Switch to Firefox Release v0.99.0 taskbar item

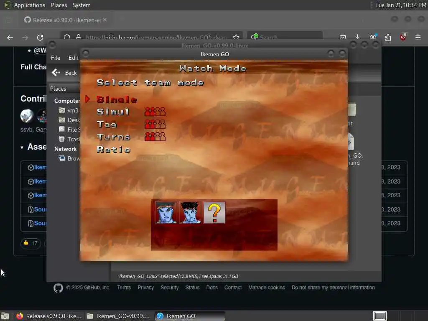(x=49, y=316)
